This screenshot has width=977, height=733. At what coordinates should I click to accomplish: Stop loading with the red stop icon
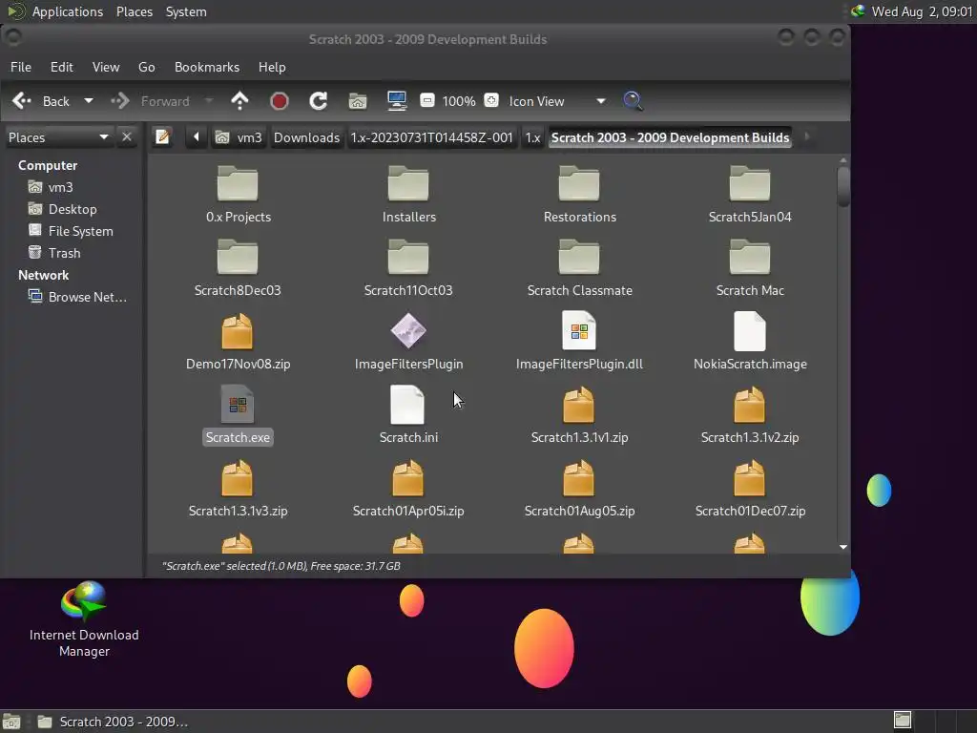click(280, 101)
